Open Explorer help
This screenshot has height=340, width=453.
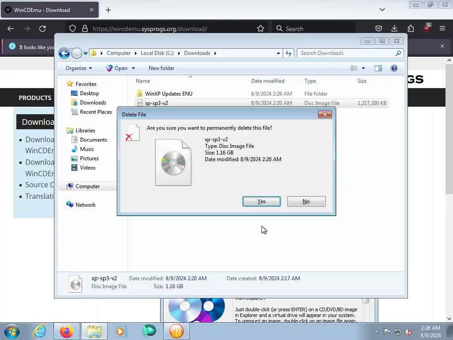tap(394, 68)
